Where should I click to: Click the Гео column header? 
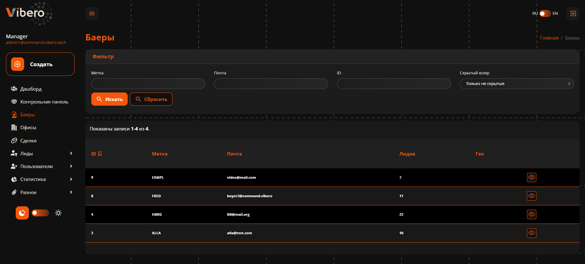tap(480, 154)
